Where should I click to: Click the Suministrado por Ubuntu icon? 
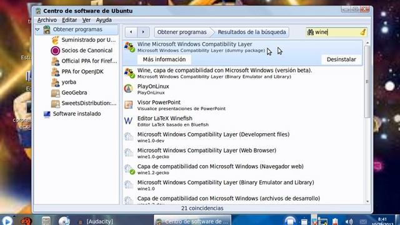click(x=55, y=40)
